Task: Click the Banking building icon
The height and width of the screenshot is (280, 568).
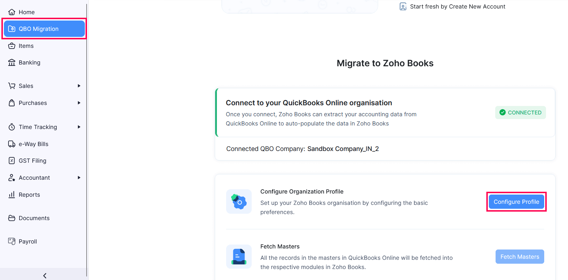Action: (x=12, y=62)
